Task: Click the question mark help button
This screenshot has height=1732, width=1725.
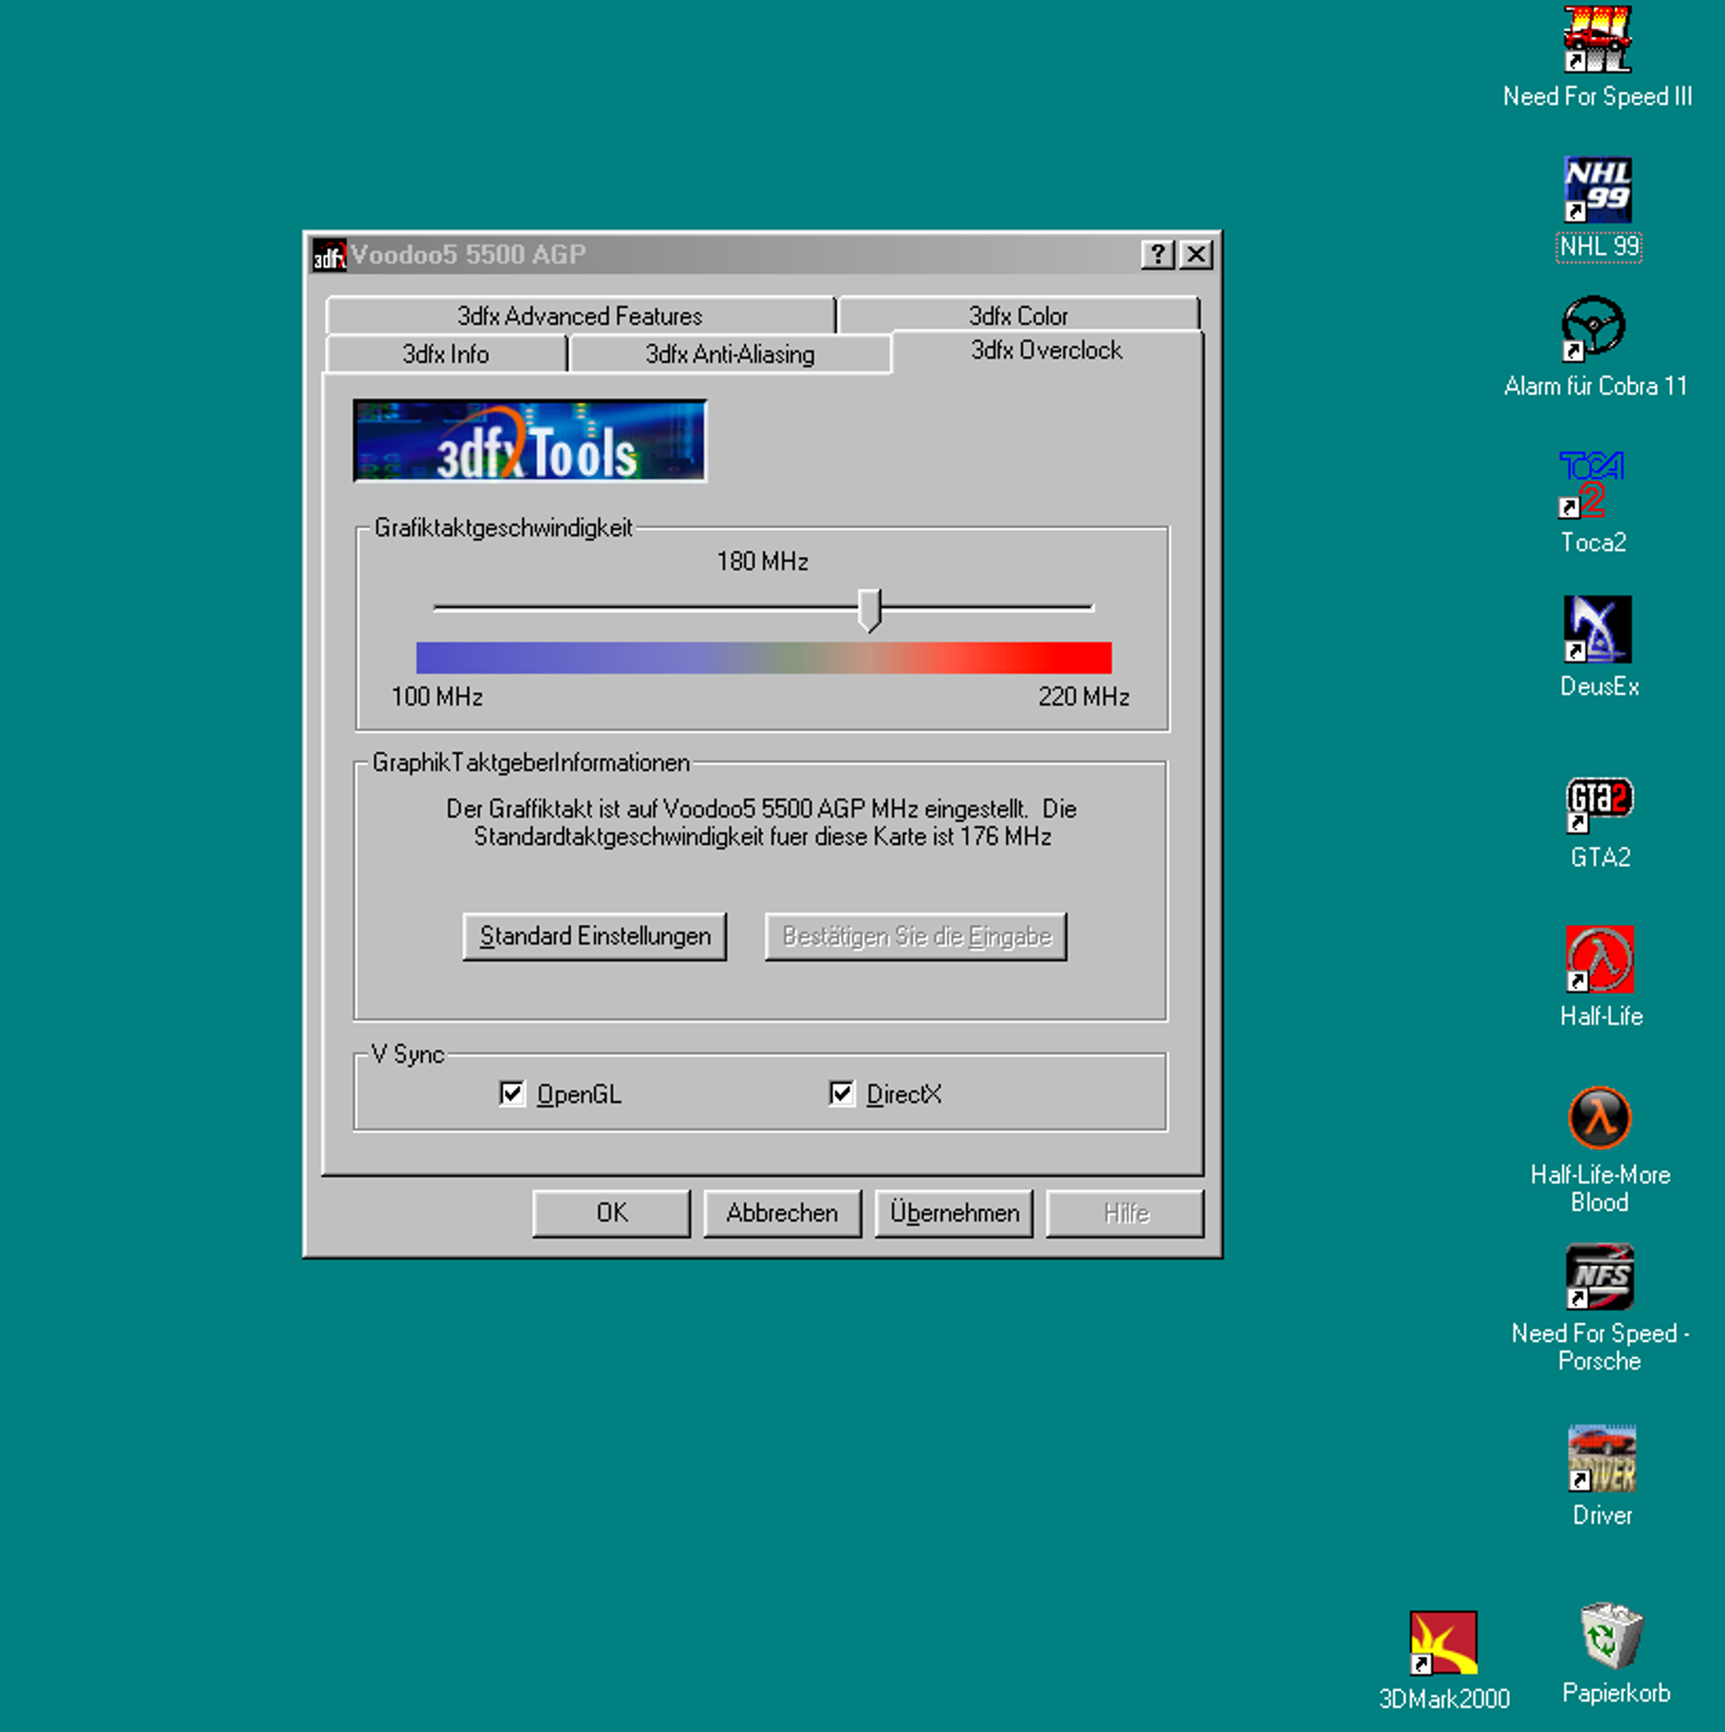Action: tap(1157, 255)
